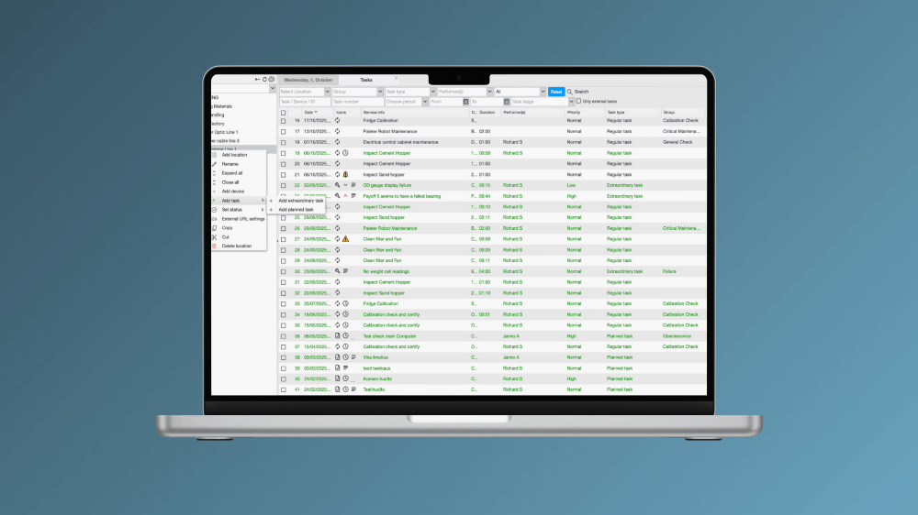Choose 'Add extraordinary task' from submenu

click(301, 201)
